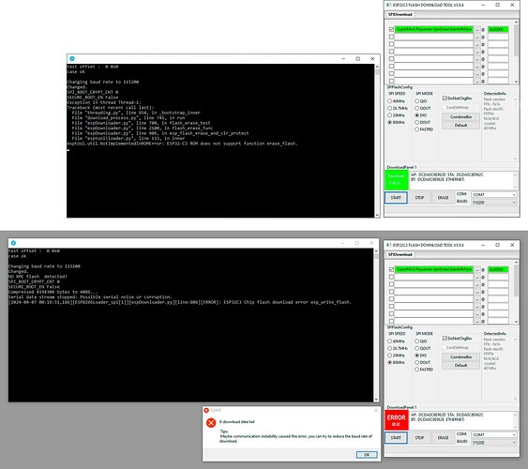Click green Download status indicator

pos(397,180)
